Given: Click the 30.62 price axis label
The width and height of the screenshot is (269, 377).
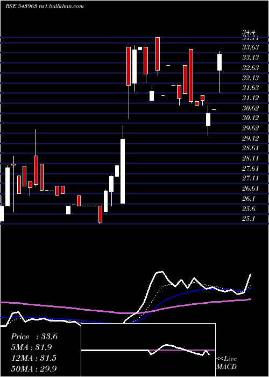Looking at the screenshot, I should click(x=251, y=108).
